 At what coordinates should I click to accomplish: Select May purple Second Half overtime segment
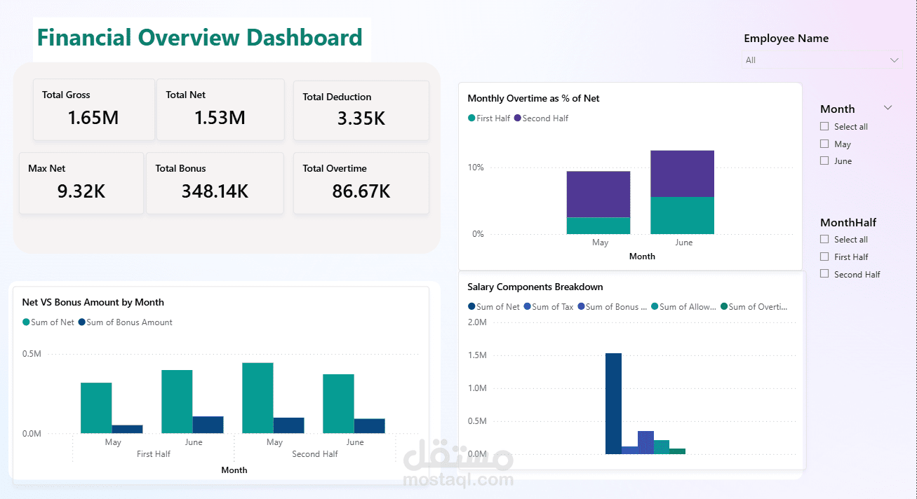tap(598, 194)
